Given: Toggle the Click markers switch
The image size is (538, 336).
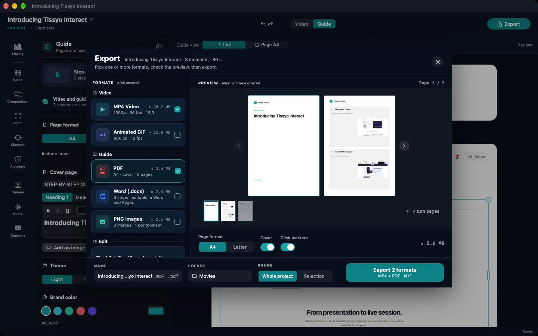Looking at the screenshot, I should [288, 247].
